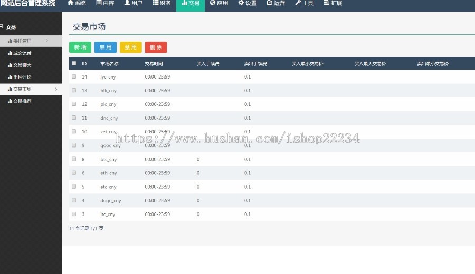Image resolution: width=475 pixels, height=274 pixels.
Task: Click the 买入手续费 column header
Action: (x=208, y=64)
